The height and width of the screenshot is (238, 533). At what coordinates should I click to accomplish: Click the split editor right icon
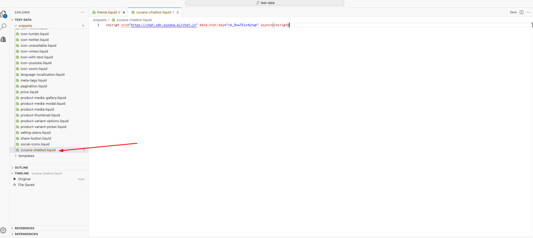521,12
